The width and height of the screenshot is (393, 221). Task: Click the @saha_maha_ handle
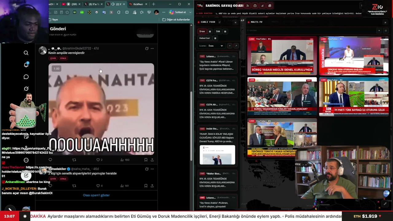click(81, 169)
